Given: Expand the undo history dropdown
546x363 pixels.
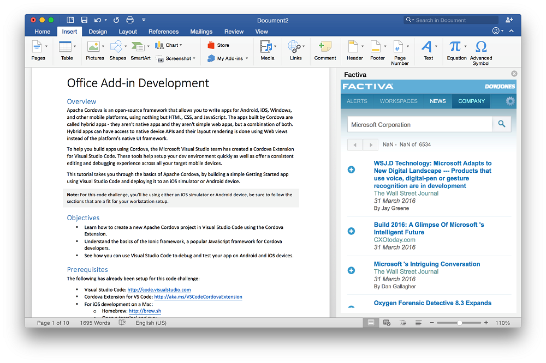Looking at the screenshot, I should click(x=106, y=20).
